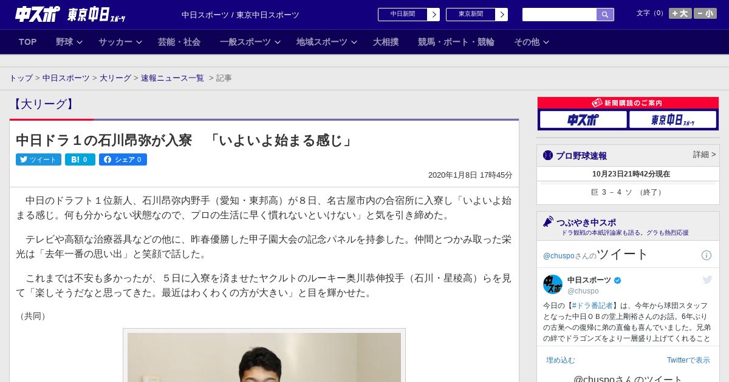
Task: Click the 中日スポーツ Twitter avatar
Action: click(x=553, y=284)
